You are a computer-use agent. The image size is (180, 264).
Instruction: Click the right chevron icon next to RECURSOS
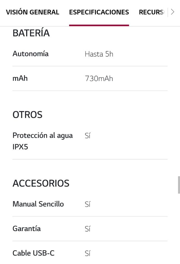point(172,12)
